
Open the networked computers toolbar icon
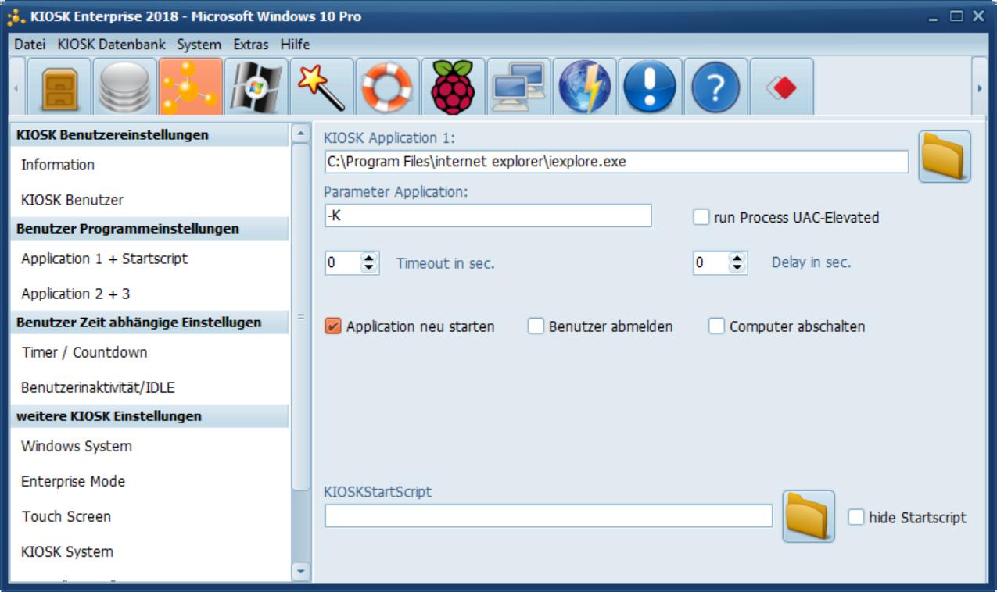519,87
